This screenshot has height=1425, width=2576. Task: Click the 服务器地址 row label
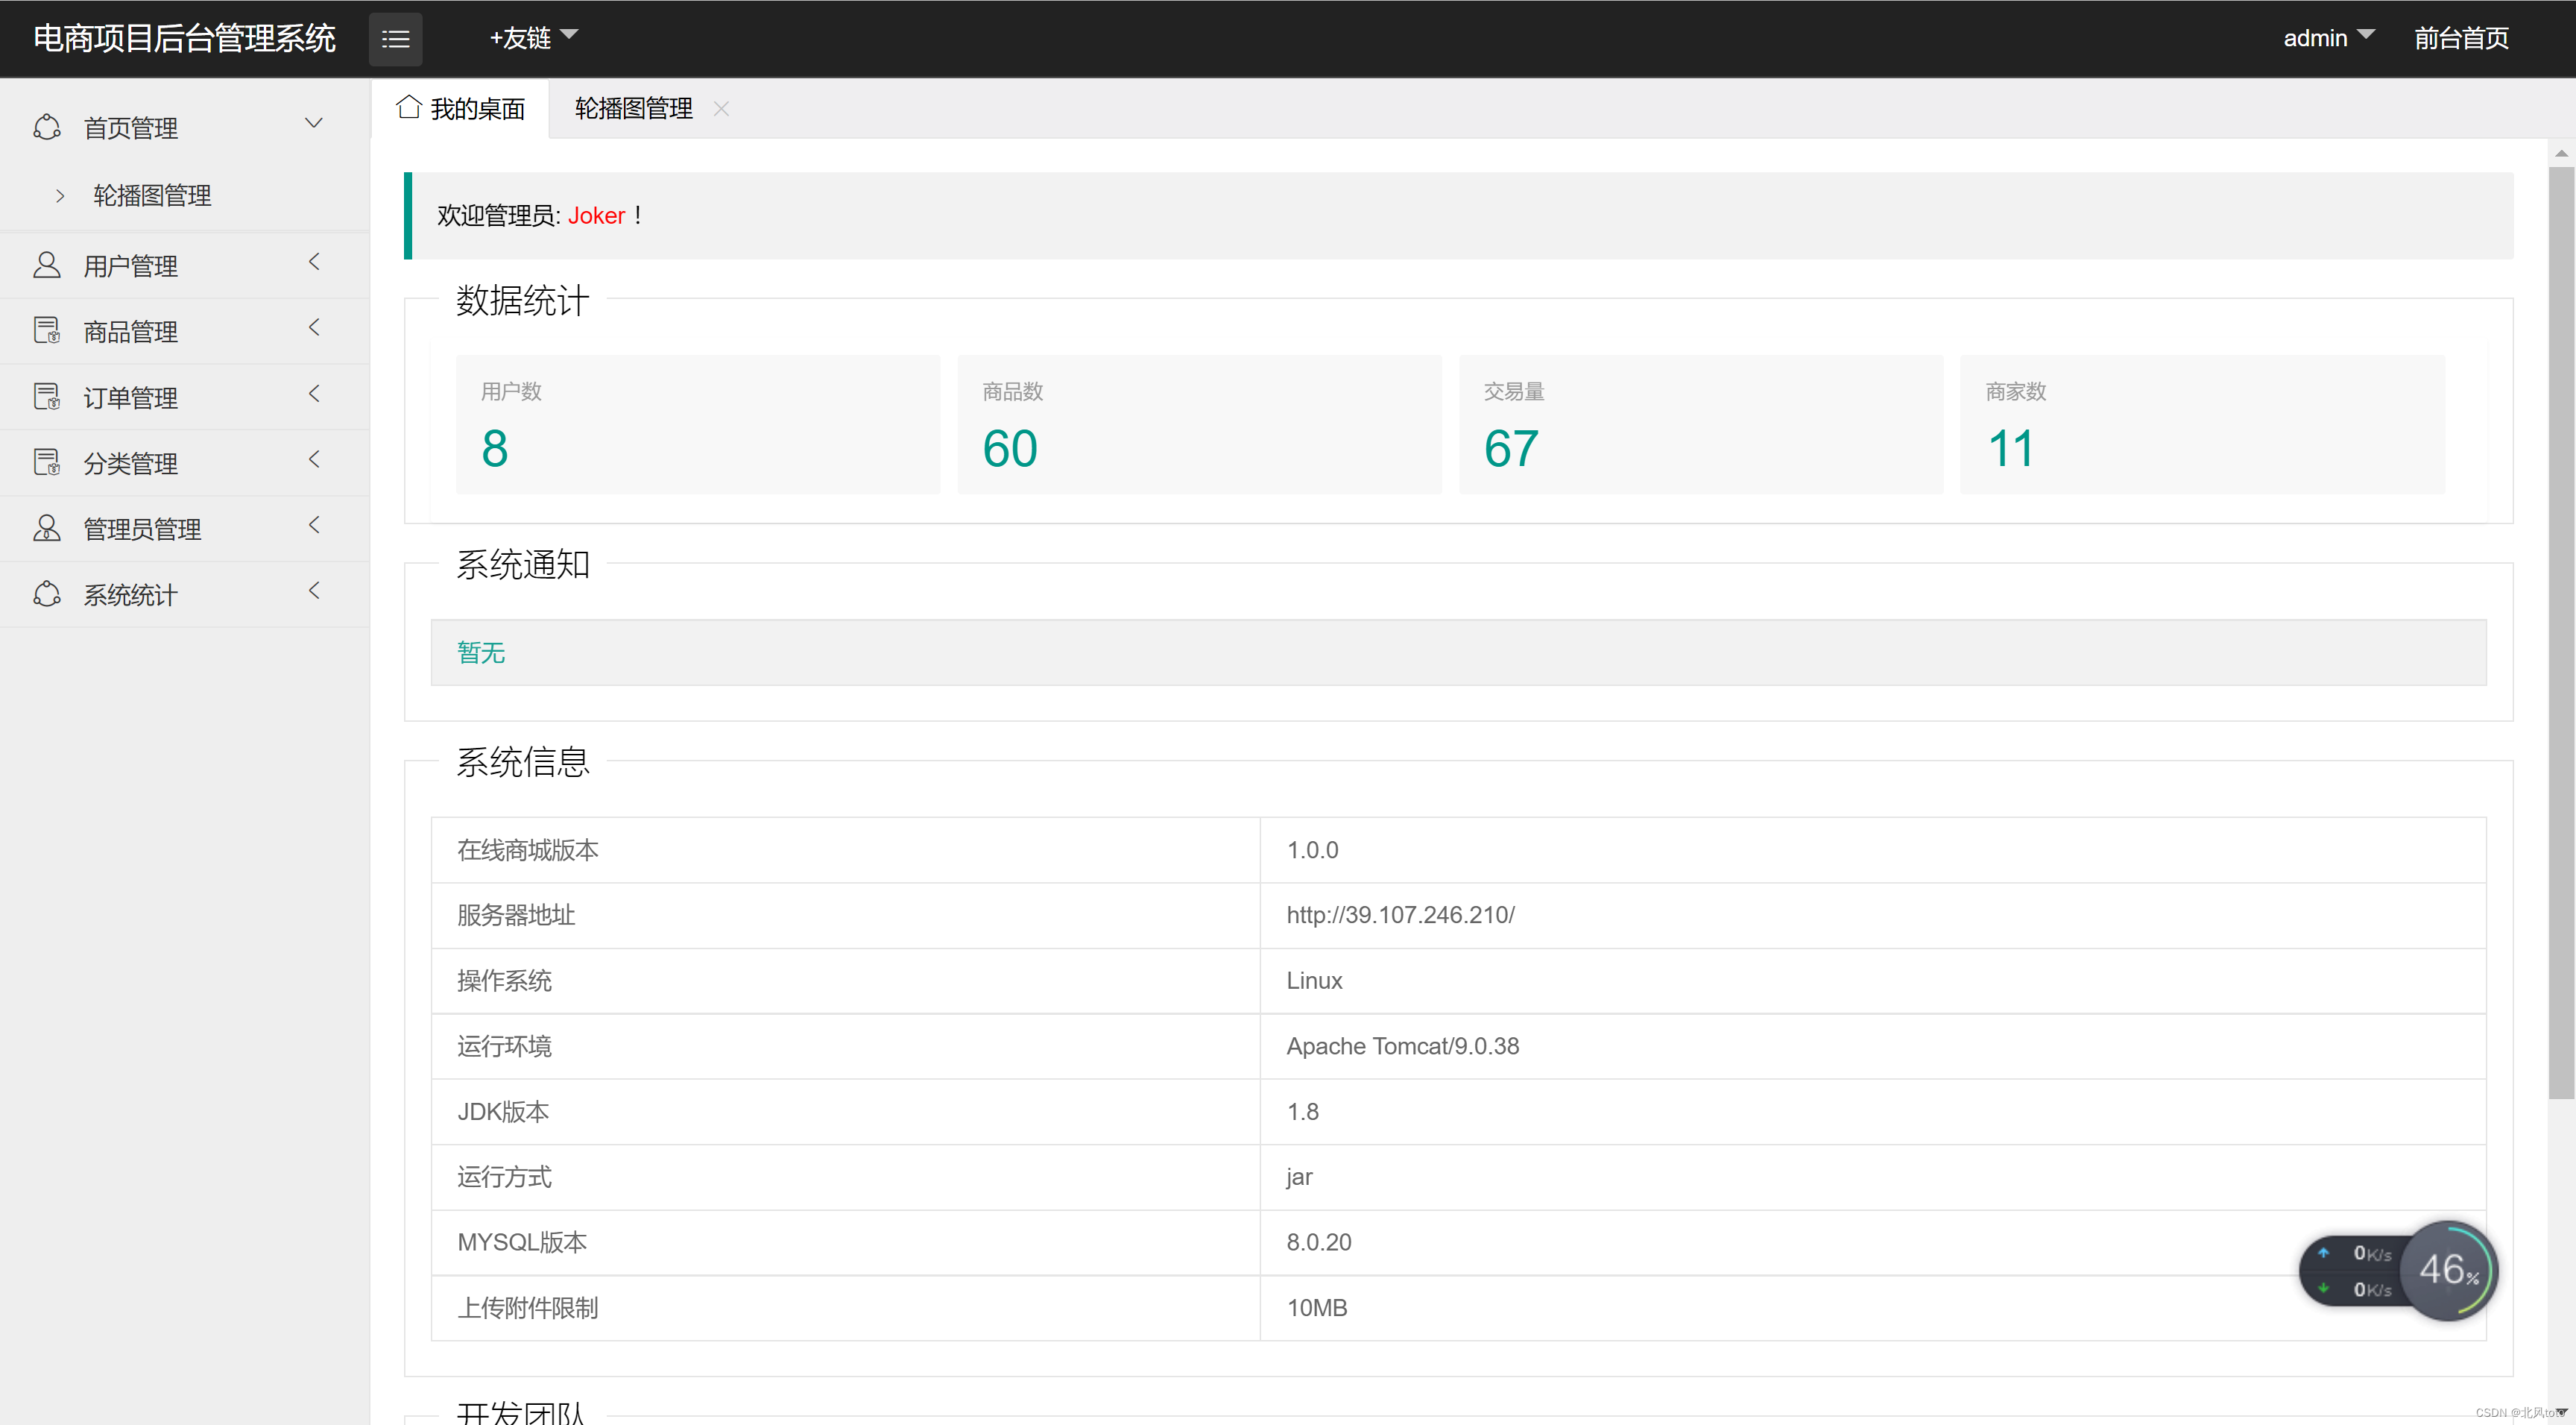(516, 915)
